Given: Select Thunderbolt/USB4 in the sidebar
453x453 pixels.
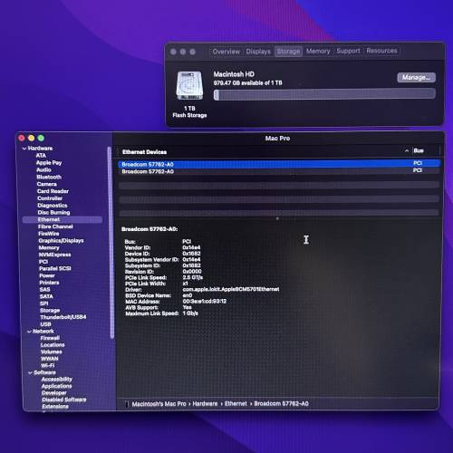Looking at the screenshot, I should pos(63,317).
